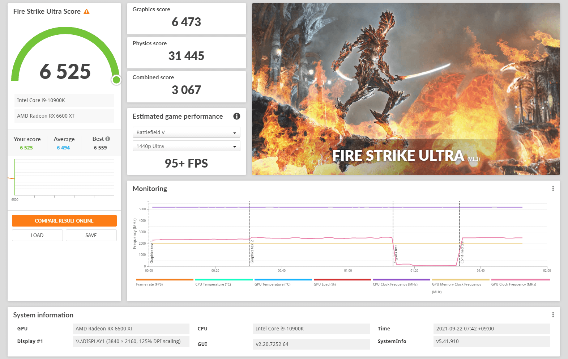Click the Load button
This screenshot has width=568, height=359.
point(37,235)
